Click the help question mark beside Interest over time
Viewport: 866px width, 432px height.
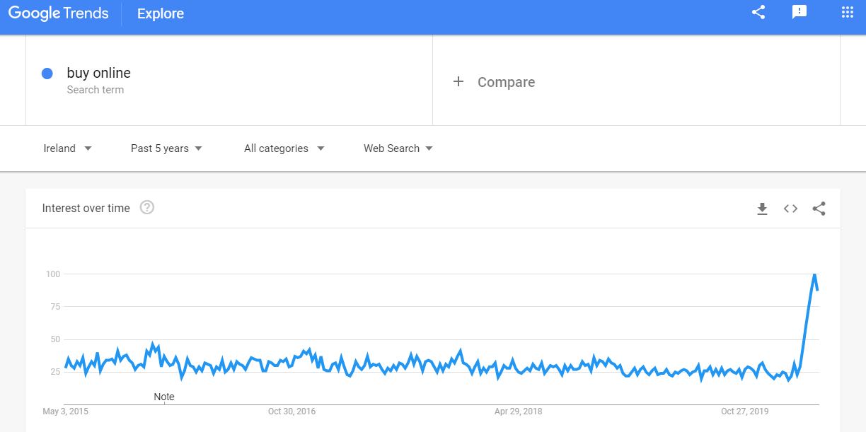click(147, 208)
